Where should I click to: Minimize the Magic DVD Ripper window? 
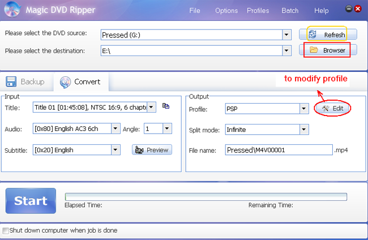pos(349,9)
